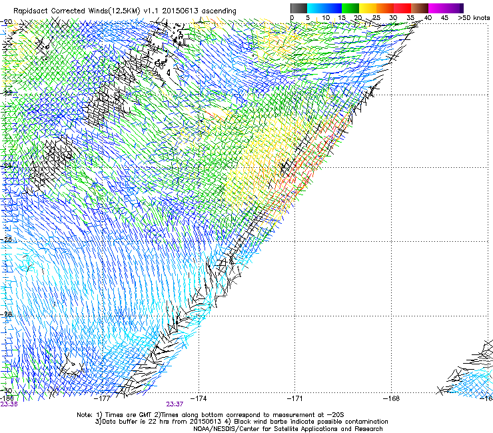The image size is (493, 433).
Task: Select the cyan-blue 5-15 knots color bar segment
Action: (x=324, y=8)
